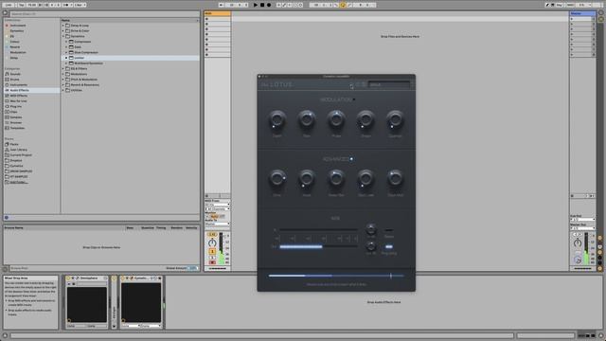Fold the Omnisphere device with its triangle
The width and height of the screenshot is (606, 341).
tap(73, 278)
